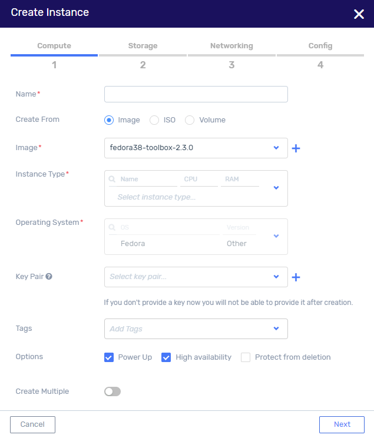Enable Protect from deletion checkbox

tap(246, 357)
